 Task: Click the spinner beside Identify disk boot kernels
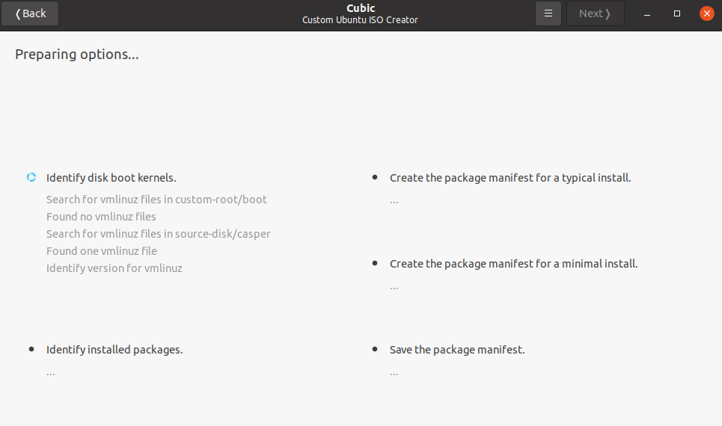31,178
